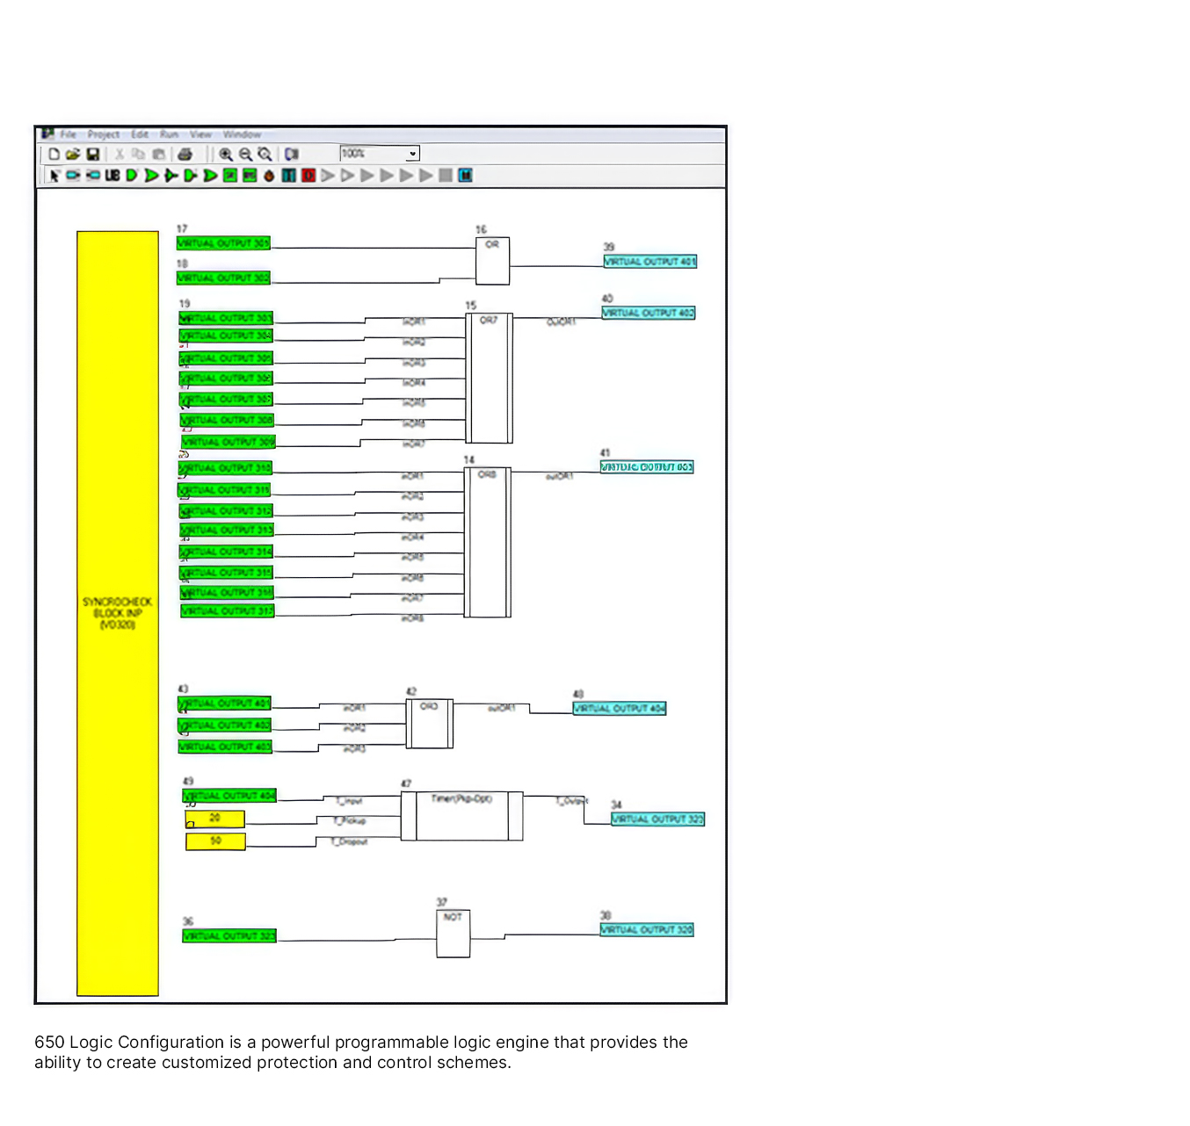Copy the selected logic block
Image resolution: width=1190 pixels, height=1126 pixels.
[x=138, y=154]
